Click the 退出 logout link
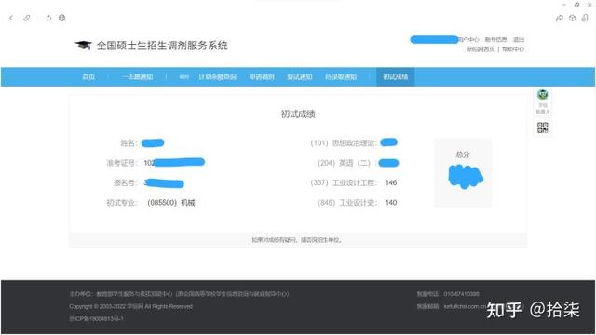 [519, 39]
